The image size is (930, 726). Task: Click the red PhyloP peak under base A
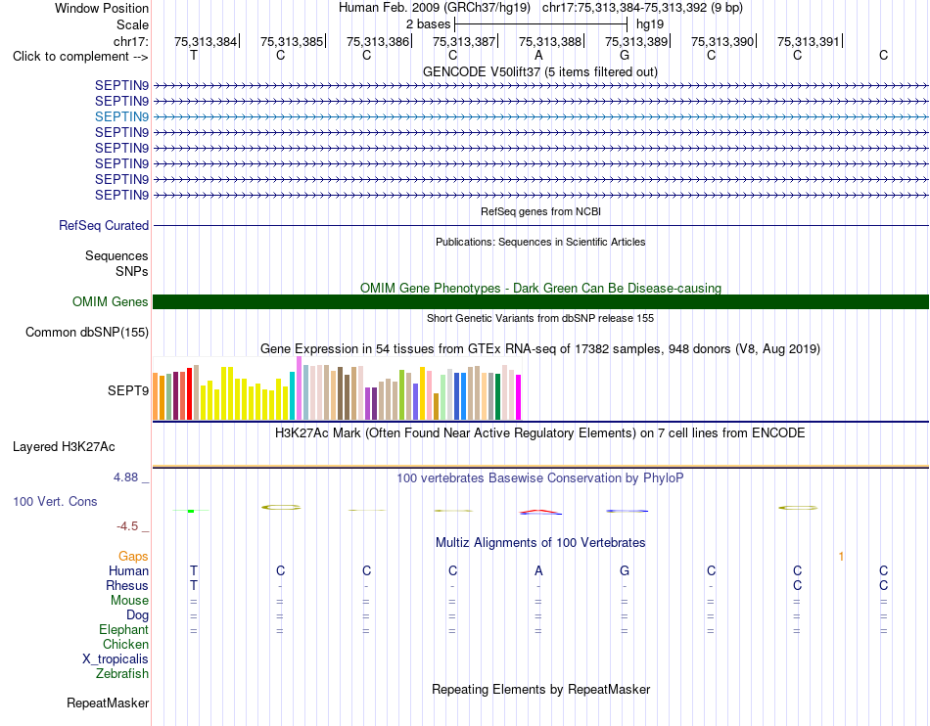coord(539,512)
